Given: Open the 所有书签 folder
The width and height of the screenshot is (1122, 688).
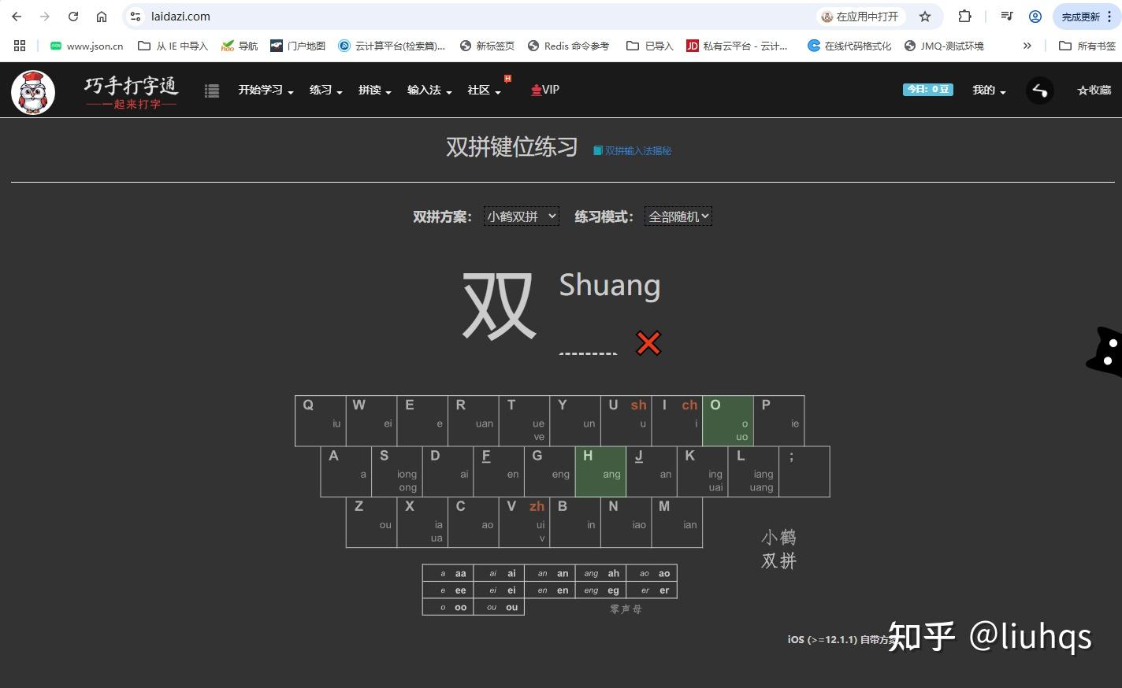Looking at the screenshot, I should (x=1087, y=46).
